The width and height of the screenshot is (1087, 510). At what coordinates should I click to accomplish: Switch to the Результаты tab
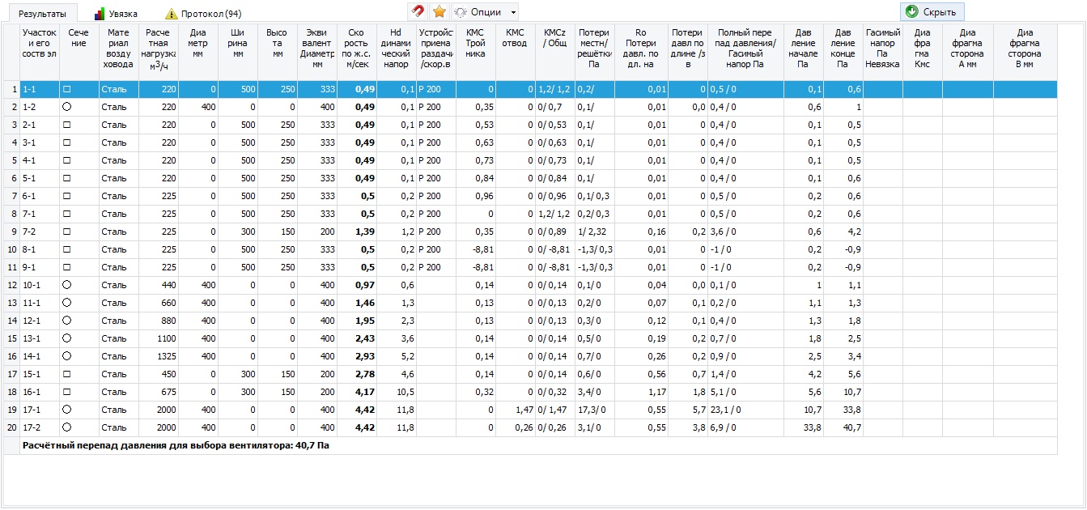42,14
